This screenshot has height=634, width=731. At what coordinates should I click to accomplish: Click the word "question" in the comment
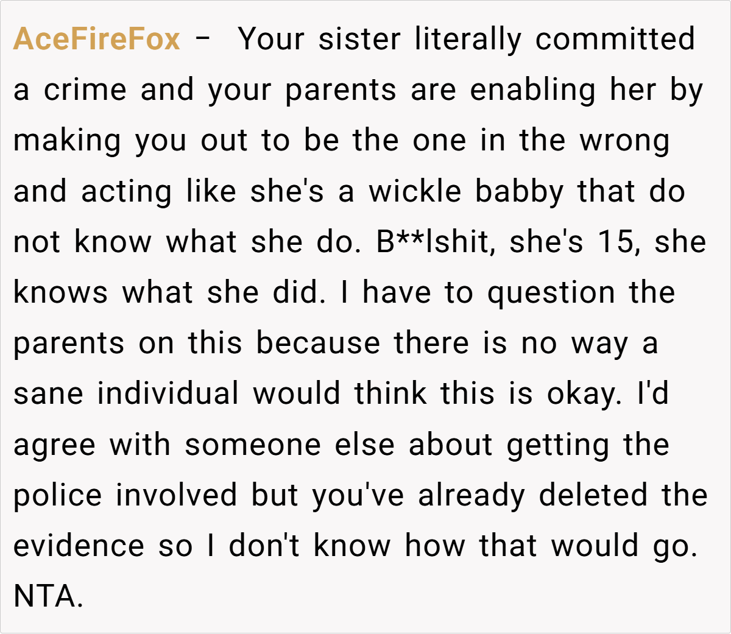point(551,292)
